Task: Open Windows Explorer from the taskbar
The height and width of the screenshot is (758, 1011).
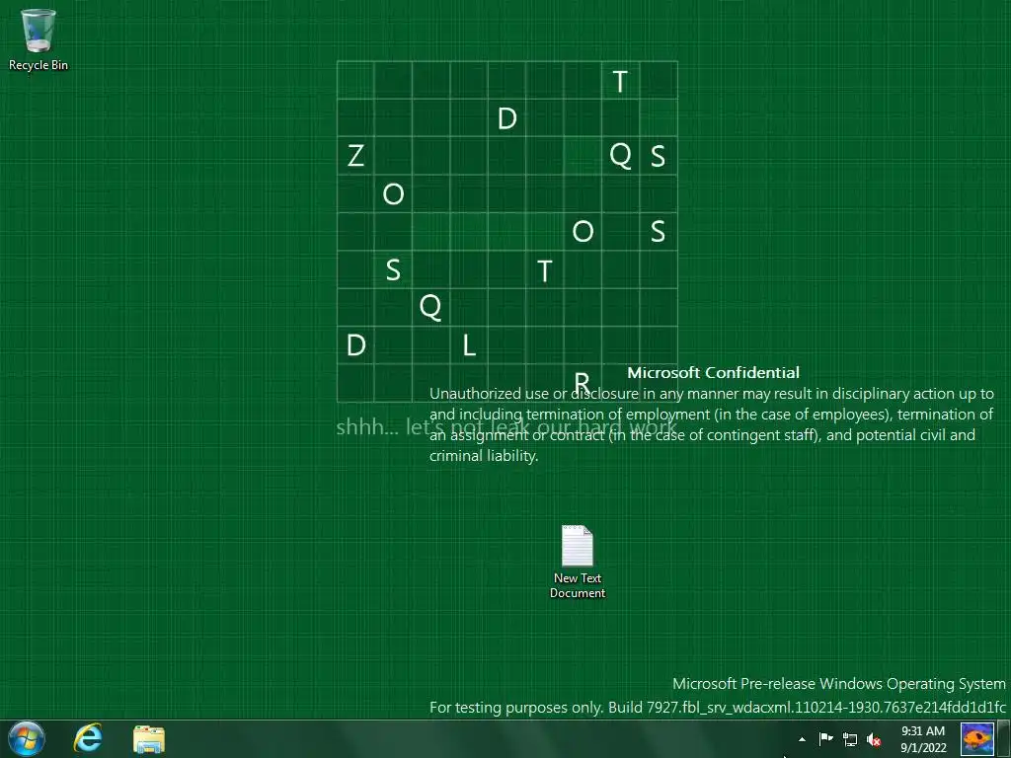Action: click(x=149, y=739)
